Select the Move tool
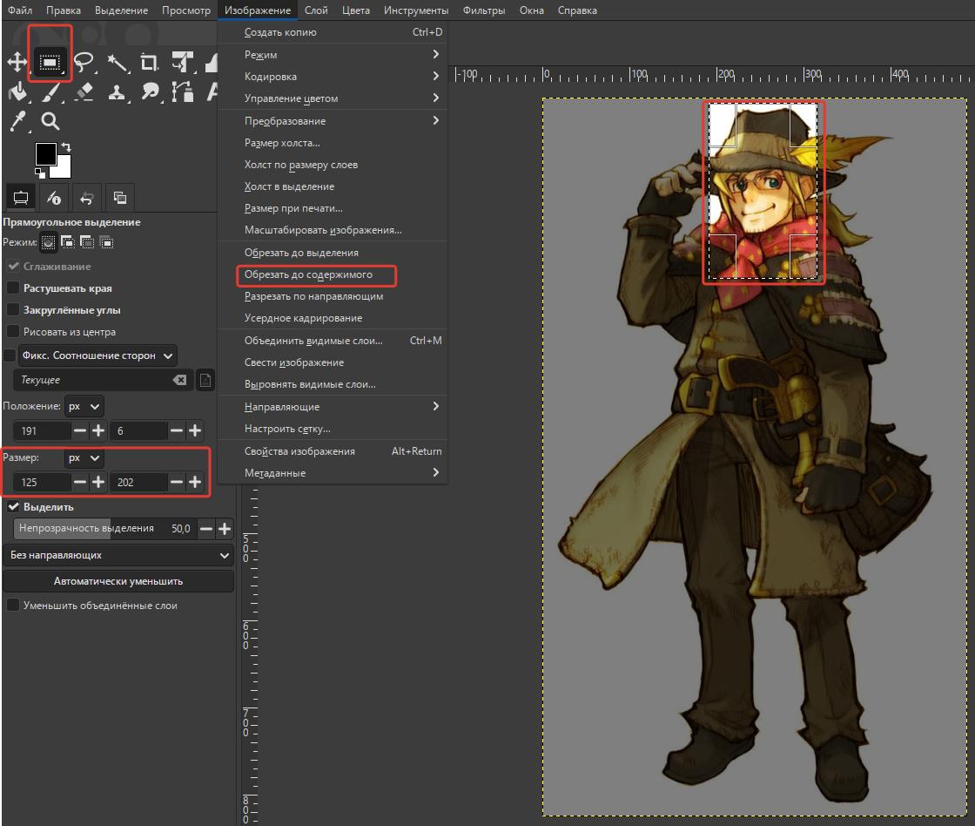Screen dimensions: 975x826 point(17,62)
